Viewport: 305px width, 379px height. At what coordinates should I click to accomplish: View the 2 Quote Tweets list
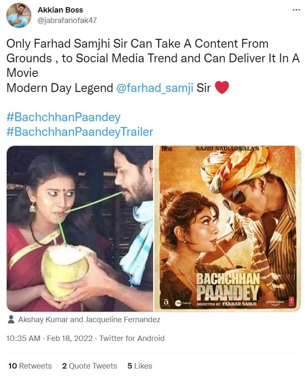90,366
